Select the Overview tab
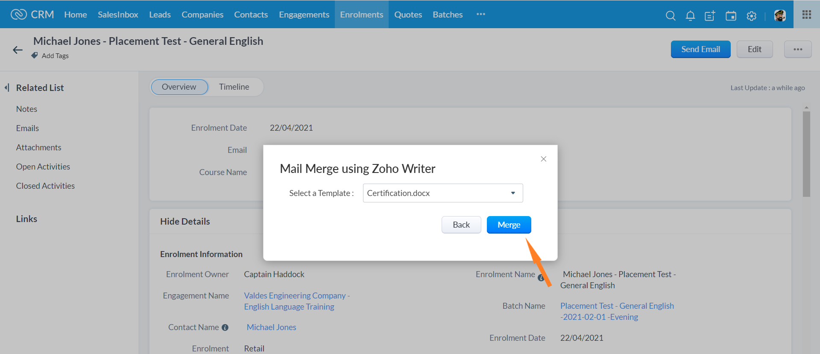820x354 pixels. click(x=179, y=87)
